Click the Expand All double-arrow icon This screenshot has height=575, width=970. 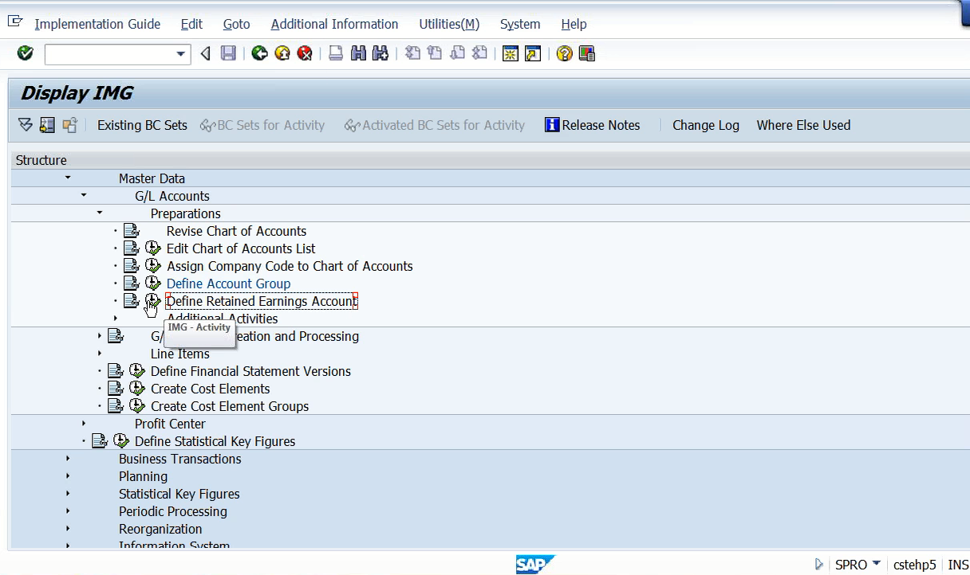25,125
